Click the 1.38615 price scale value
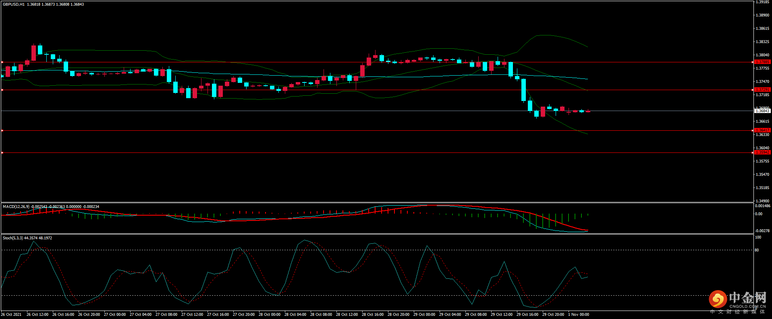The width and height of the screenshot is (772, 319). tap(762, 29)
